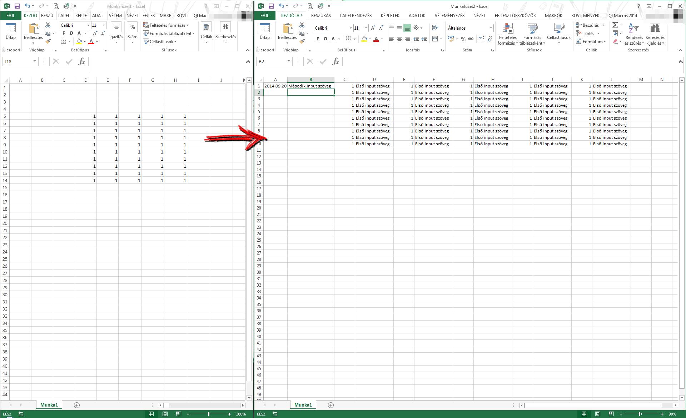Open Rendezés és szűrés in Munkafüzet2
The image size is (686, 418).
click(x=634, y=34)
